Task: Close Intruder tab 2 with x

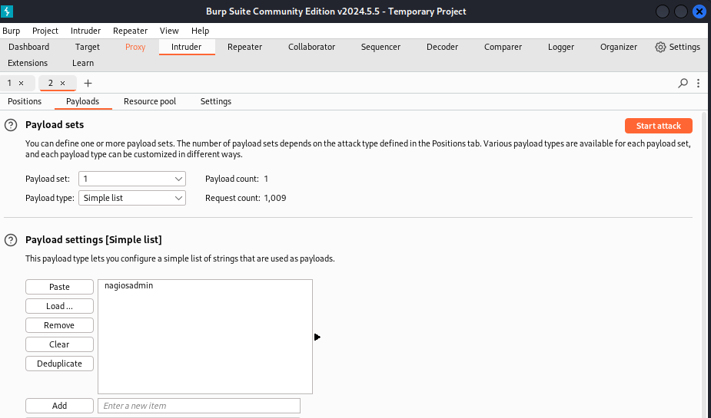Action: 62,83
